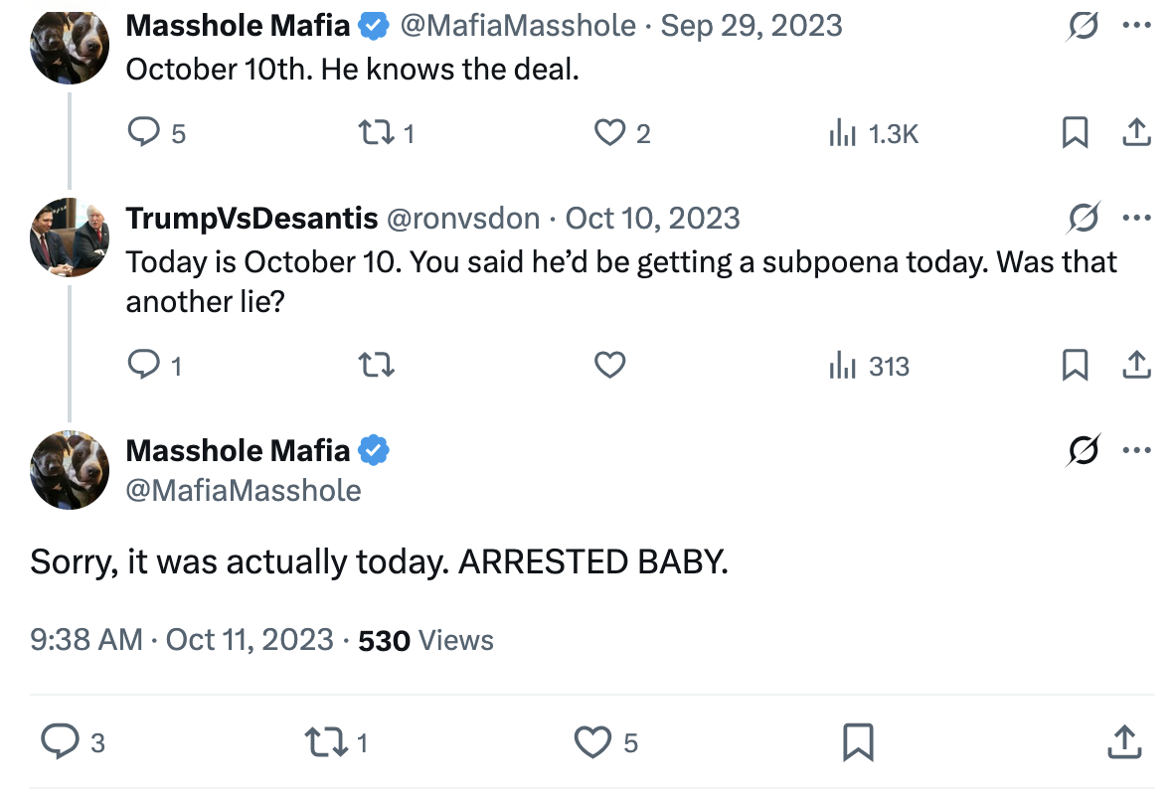
Task: Like the October 10th tweet
Action: point(609,132)
